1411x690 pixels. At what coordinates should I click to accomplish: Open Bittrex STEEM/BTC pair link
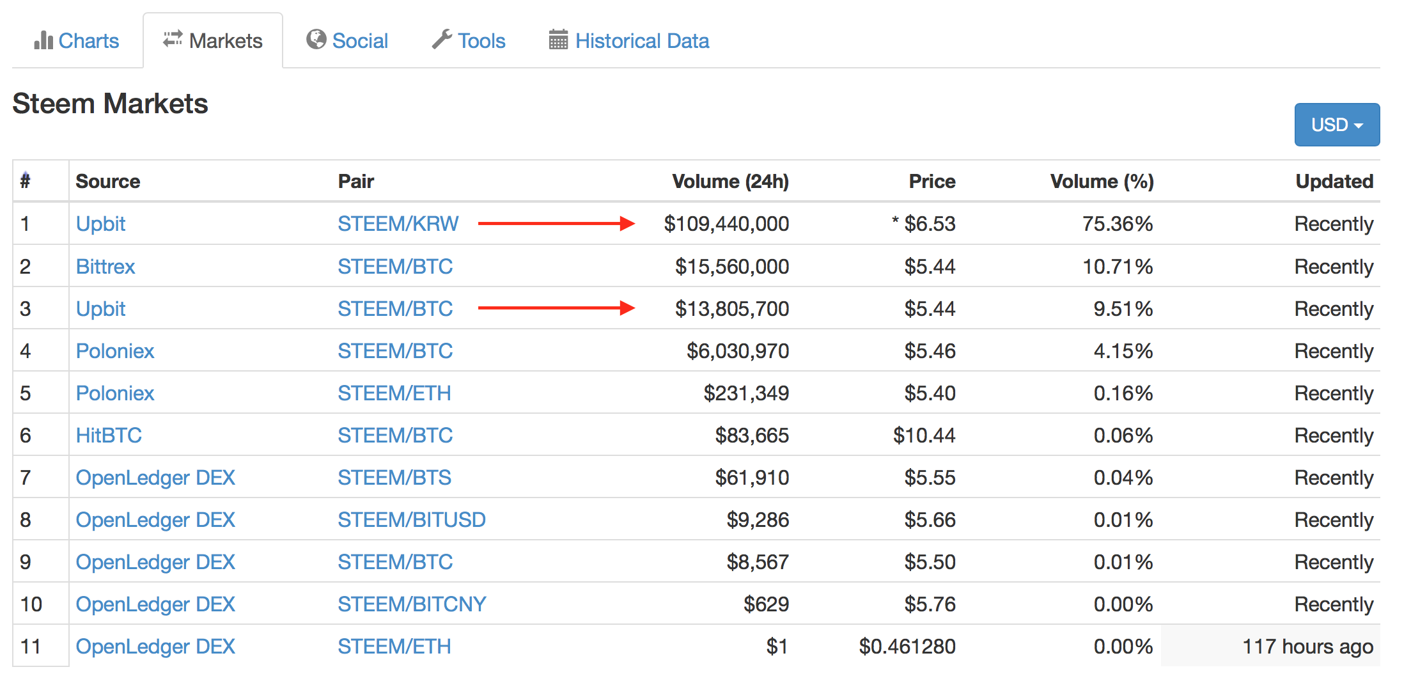pyautogui.click(x=395, y=267)
